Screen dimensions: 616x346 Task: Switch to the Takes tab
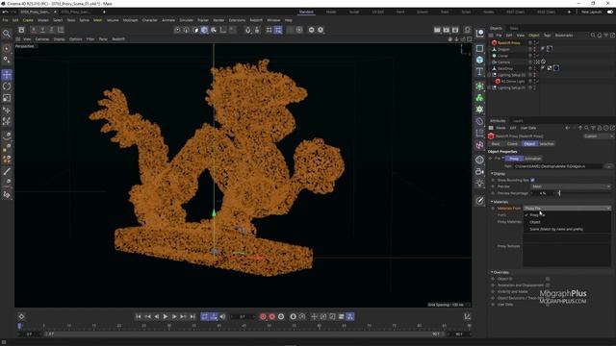pos(514,28)
